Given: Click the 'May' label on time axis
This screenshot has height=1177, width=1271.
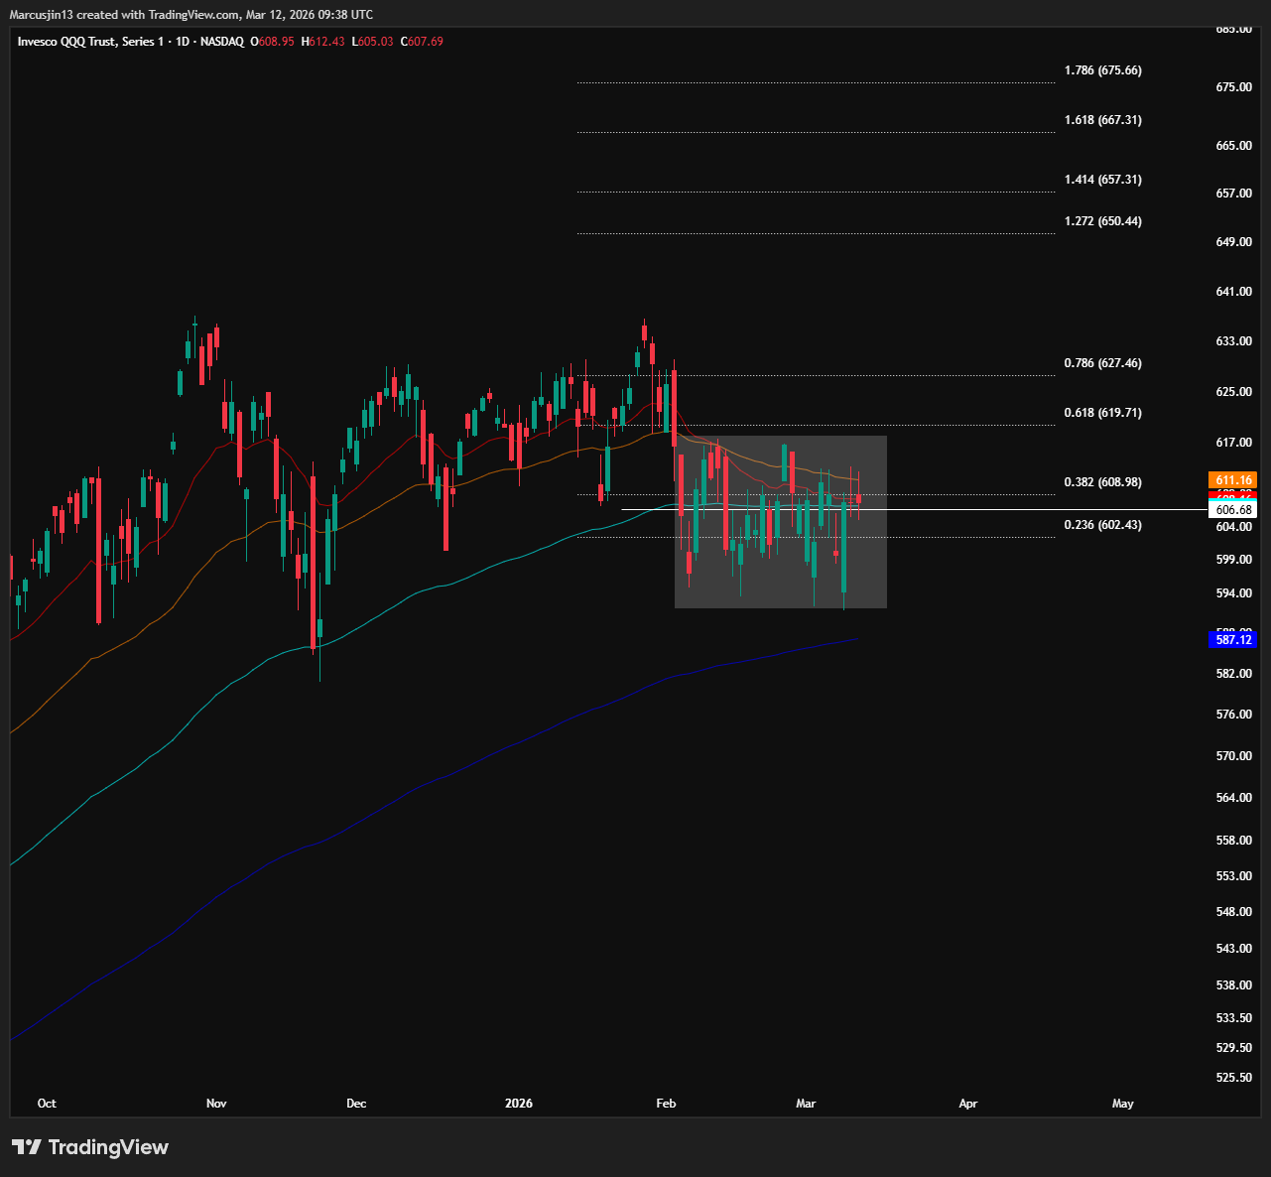Looking at the screenshot, I should (1123, 1104).
